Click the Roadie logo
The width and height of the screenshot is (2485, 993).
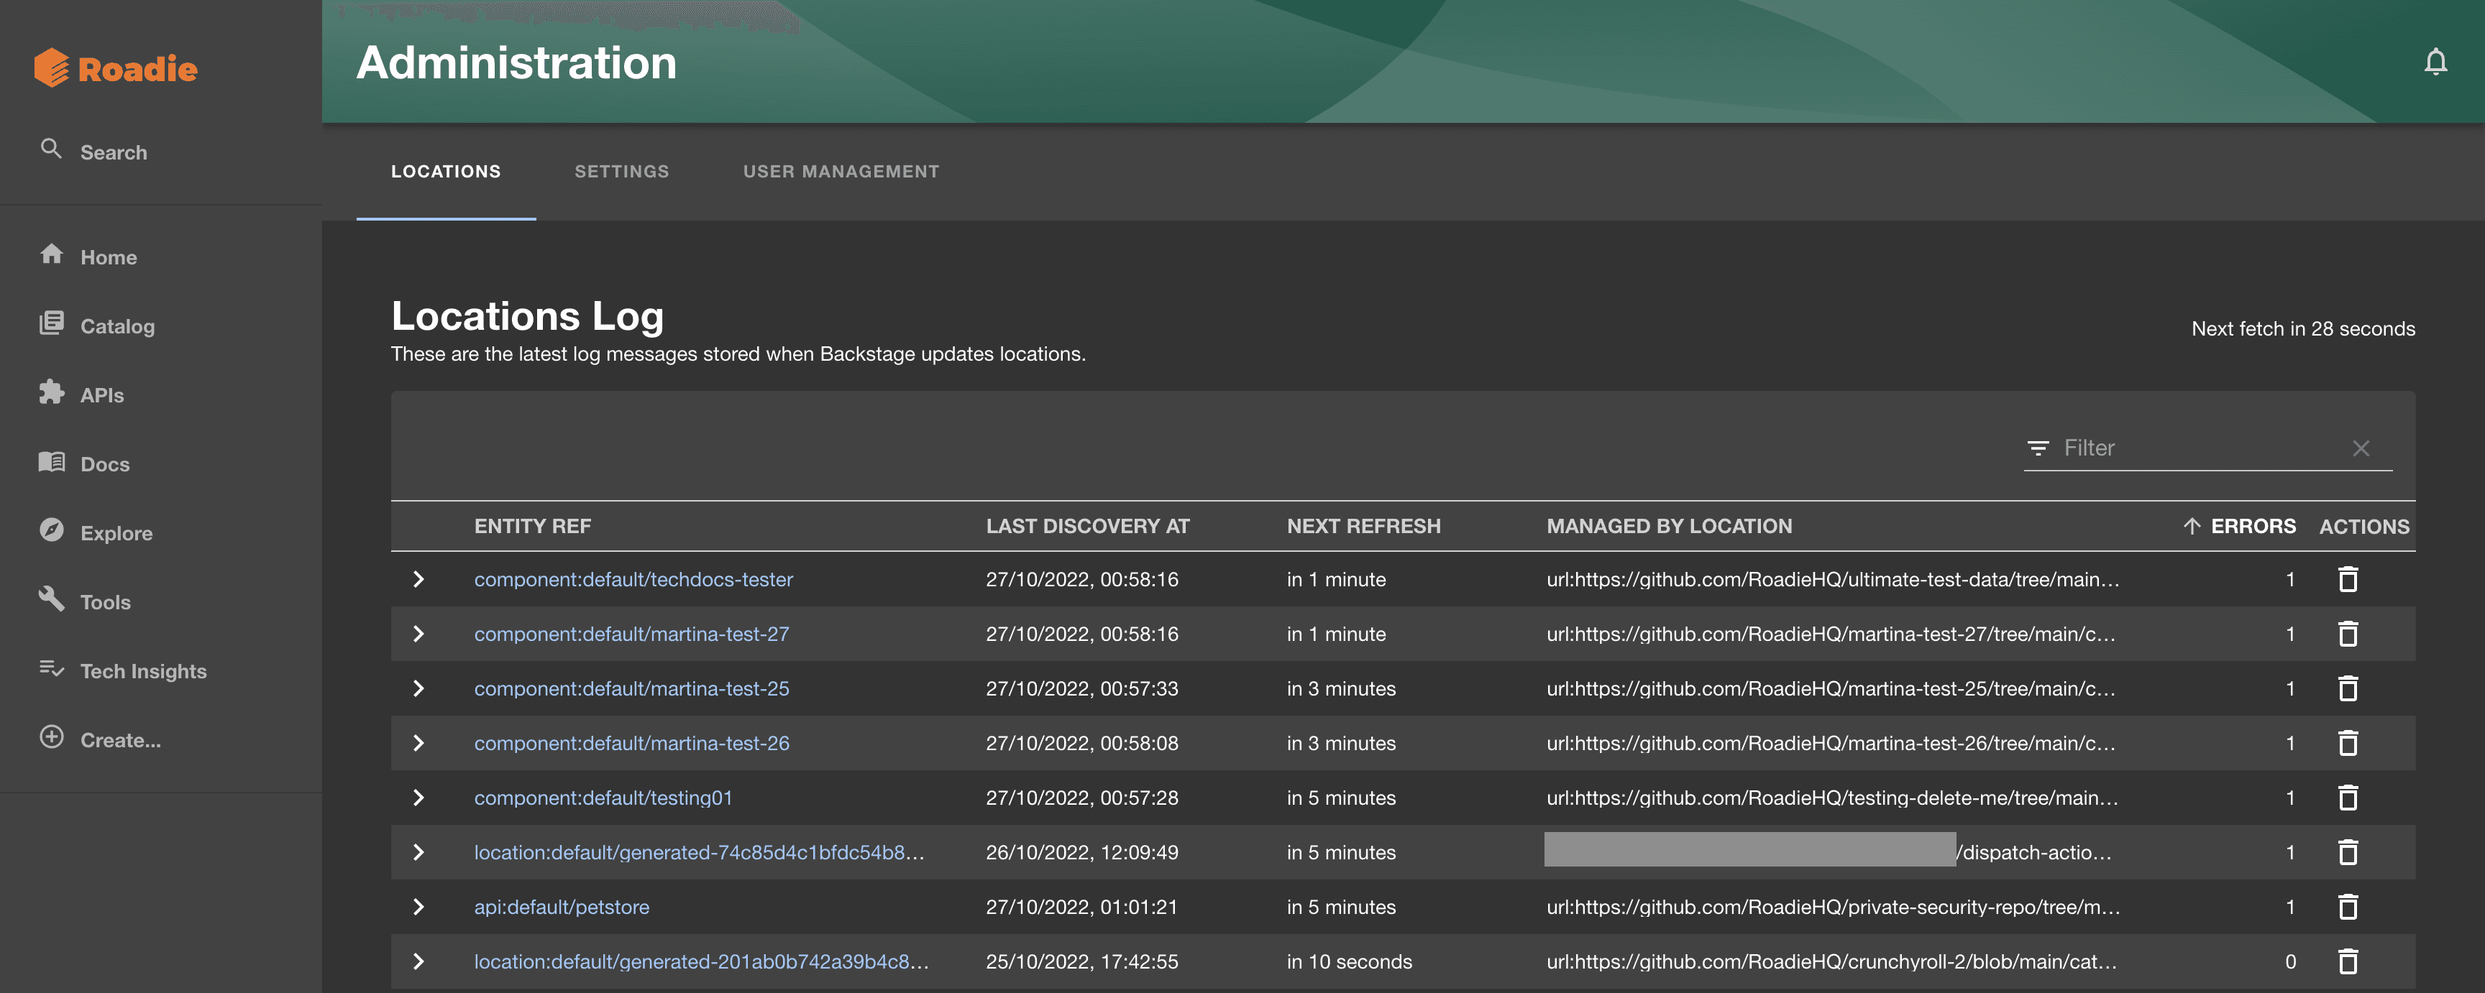click(116, 68)
